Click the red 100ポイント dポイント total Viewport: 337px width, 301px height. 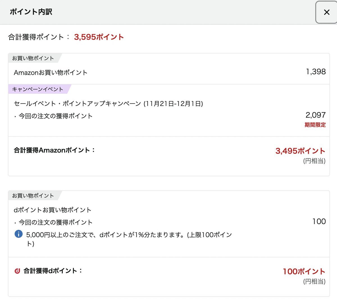tap(304, 272)
